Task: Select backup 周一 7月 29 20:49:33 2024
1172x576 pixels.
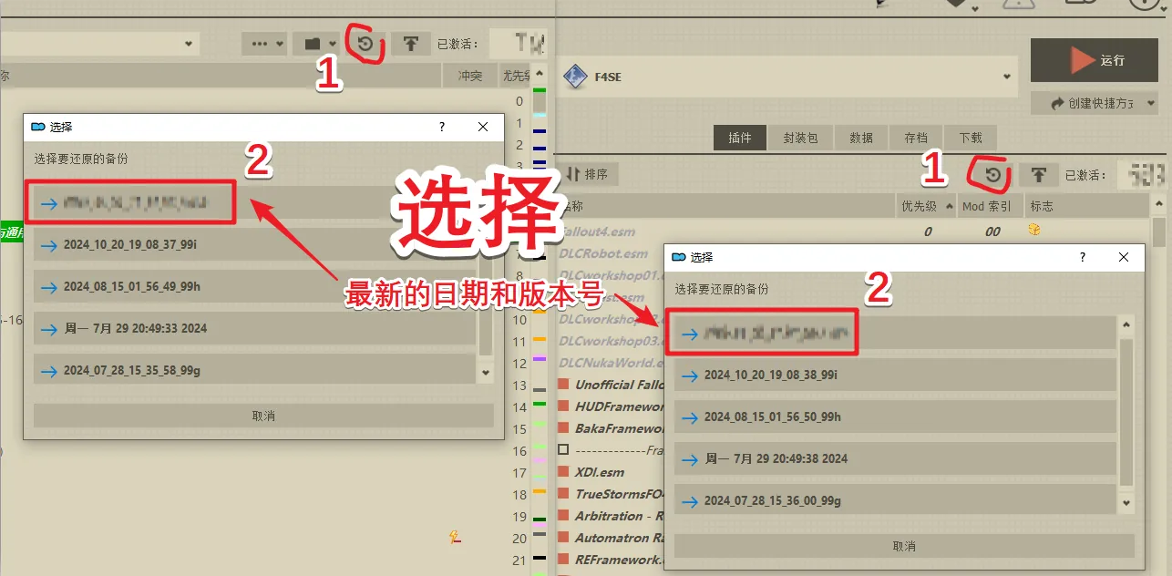Action: coord(254,328)
